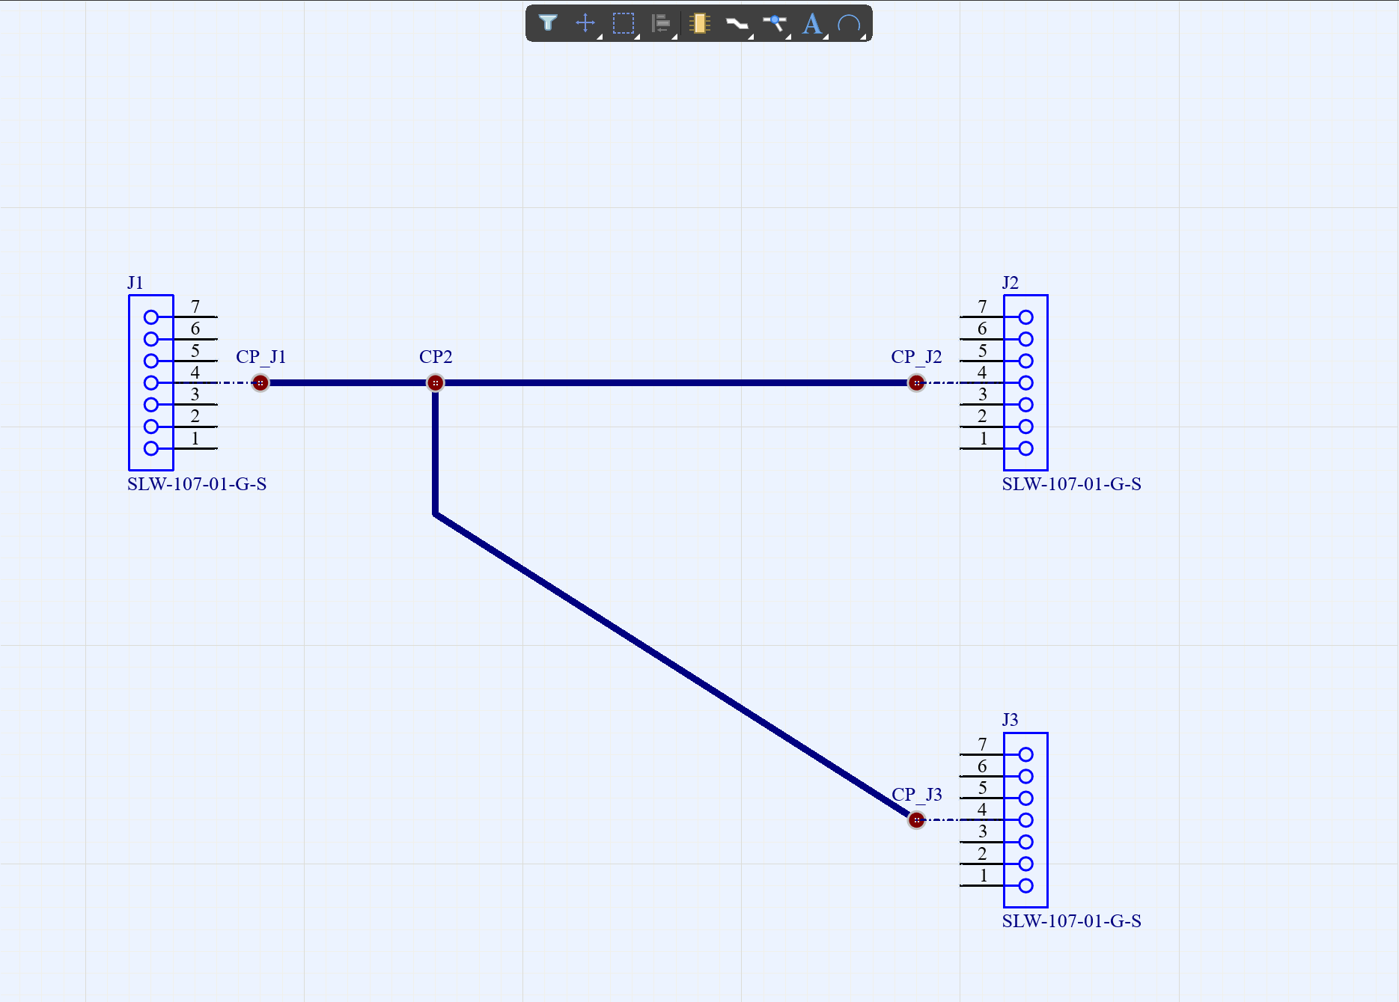
Task: Select the CP_J1 connection point dot
Action: pos(260,383)
